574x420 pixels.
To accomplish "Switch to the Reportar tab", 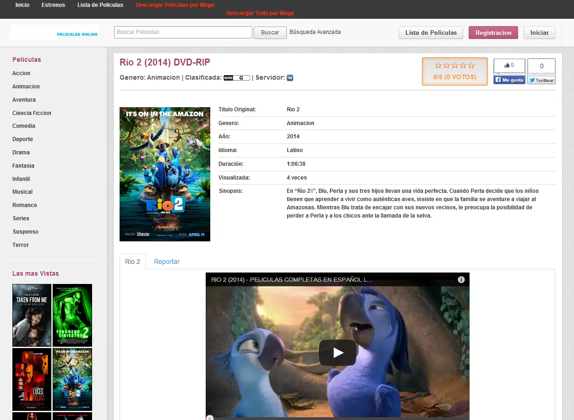I will pos(167,262).
